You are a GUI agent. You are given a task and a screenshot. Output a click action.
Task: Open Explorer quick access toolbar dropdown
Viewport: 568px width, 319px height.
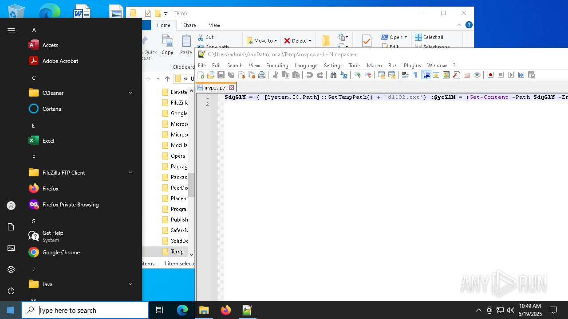(x=166, y=13)
